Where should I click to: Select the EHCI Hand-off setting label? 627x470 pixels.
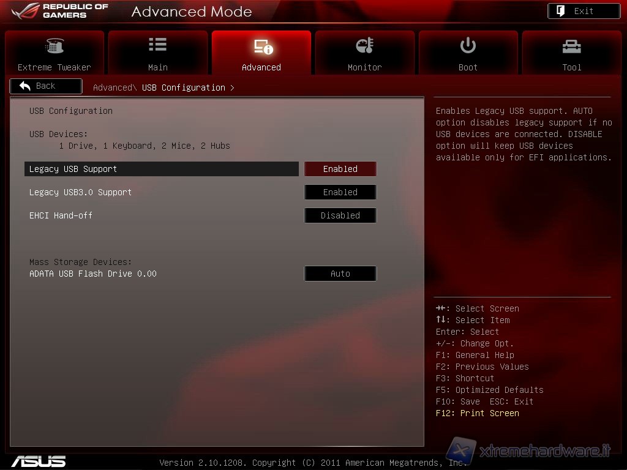[x=61, y=215]
